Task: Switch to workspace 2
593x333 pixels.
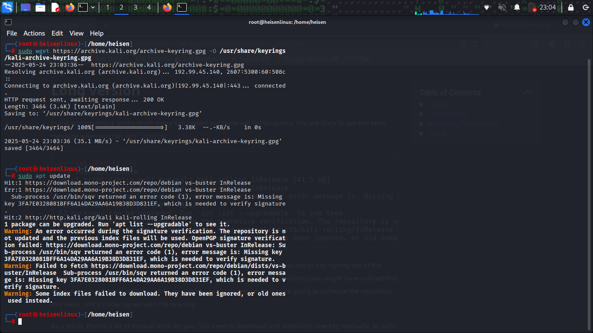Action: pyautogui.click(x=122, y=7)
